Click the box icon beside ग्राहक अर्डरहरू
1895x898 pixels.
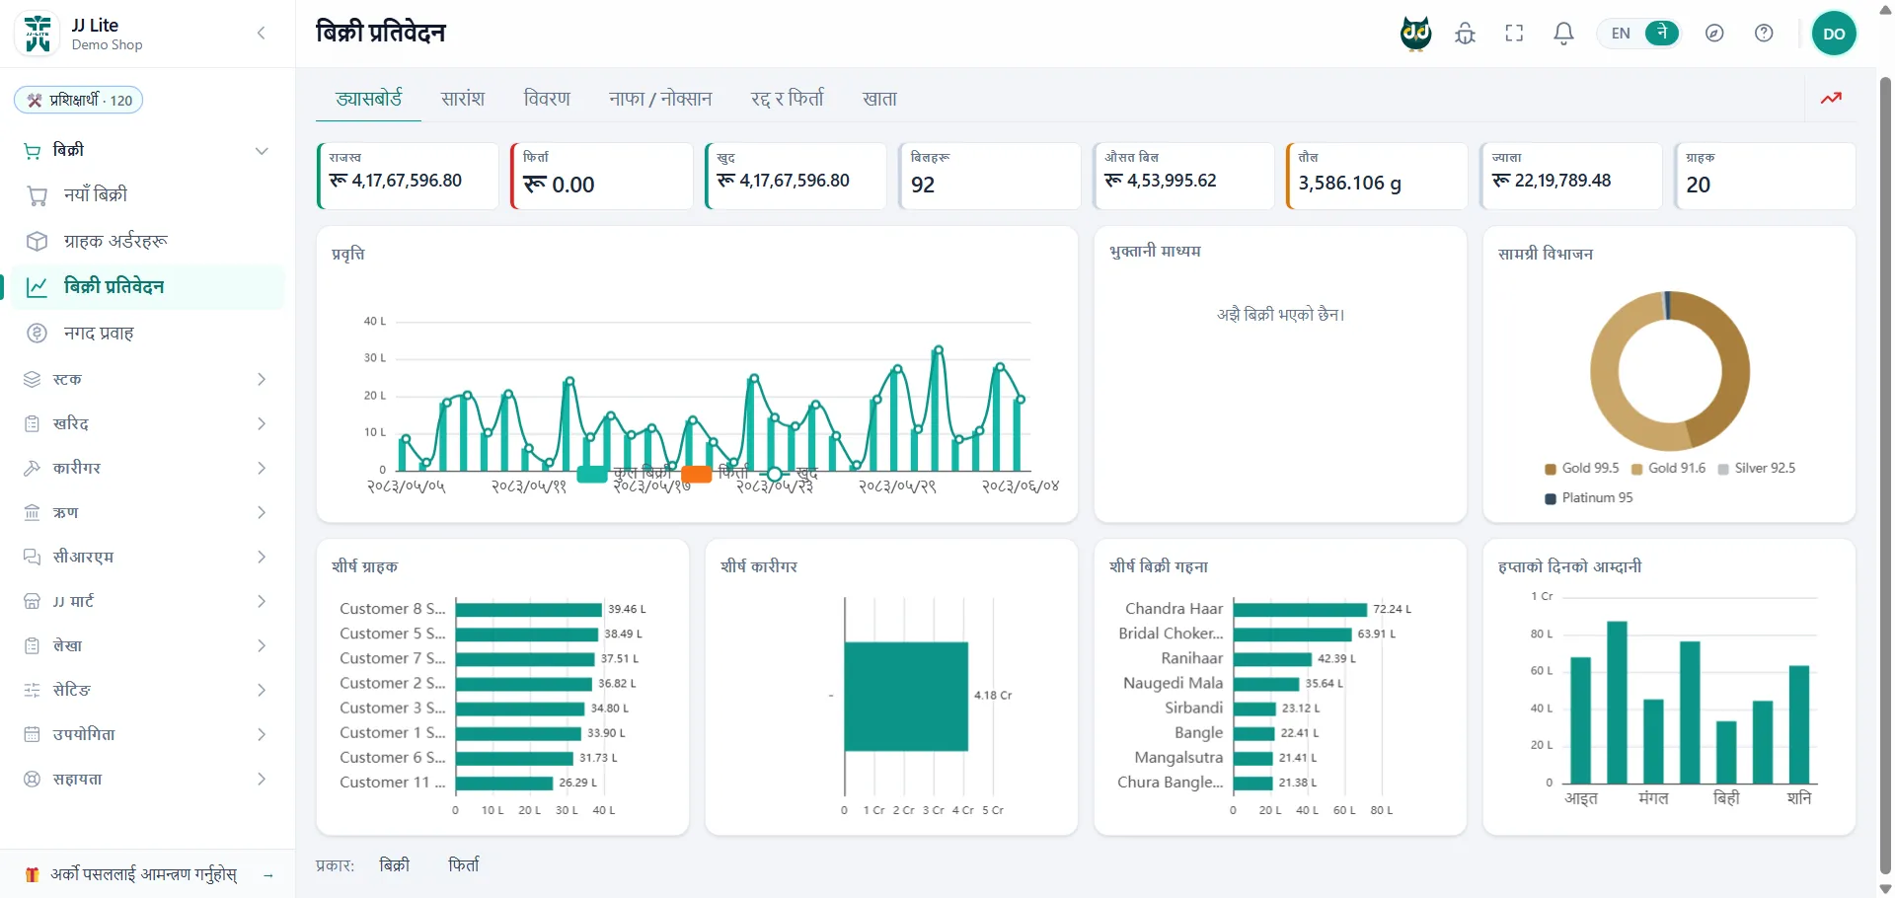(x=38, y=241)
